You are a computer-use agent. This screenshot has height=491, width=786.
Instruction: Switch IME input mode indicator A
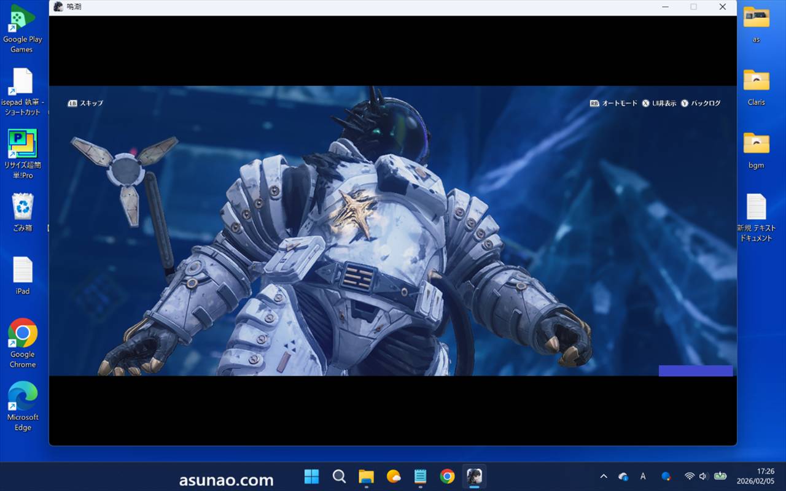[643, 476]
